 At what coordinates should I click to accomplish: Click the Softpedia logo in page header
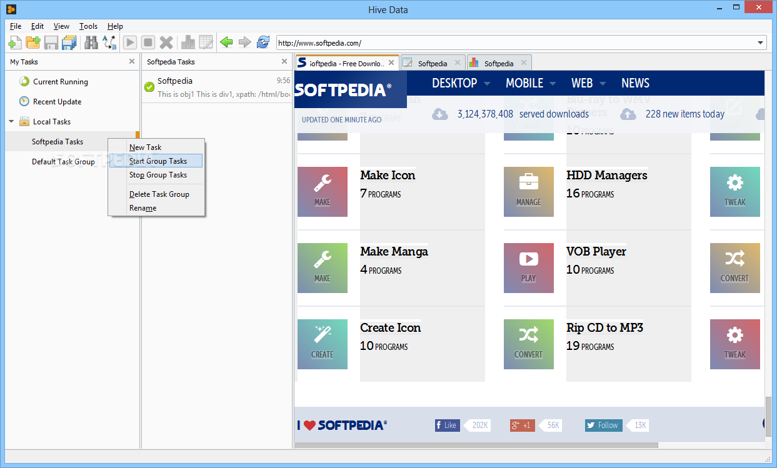tap(343, 90)
